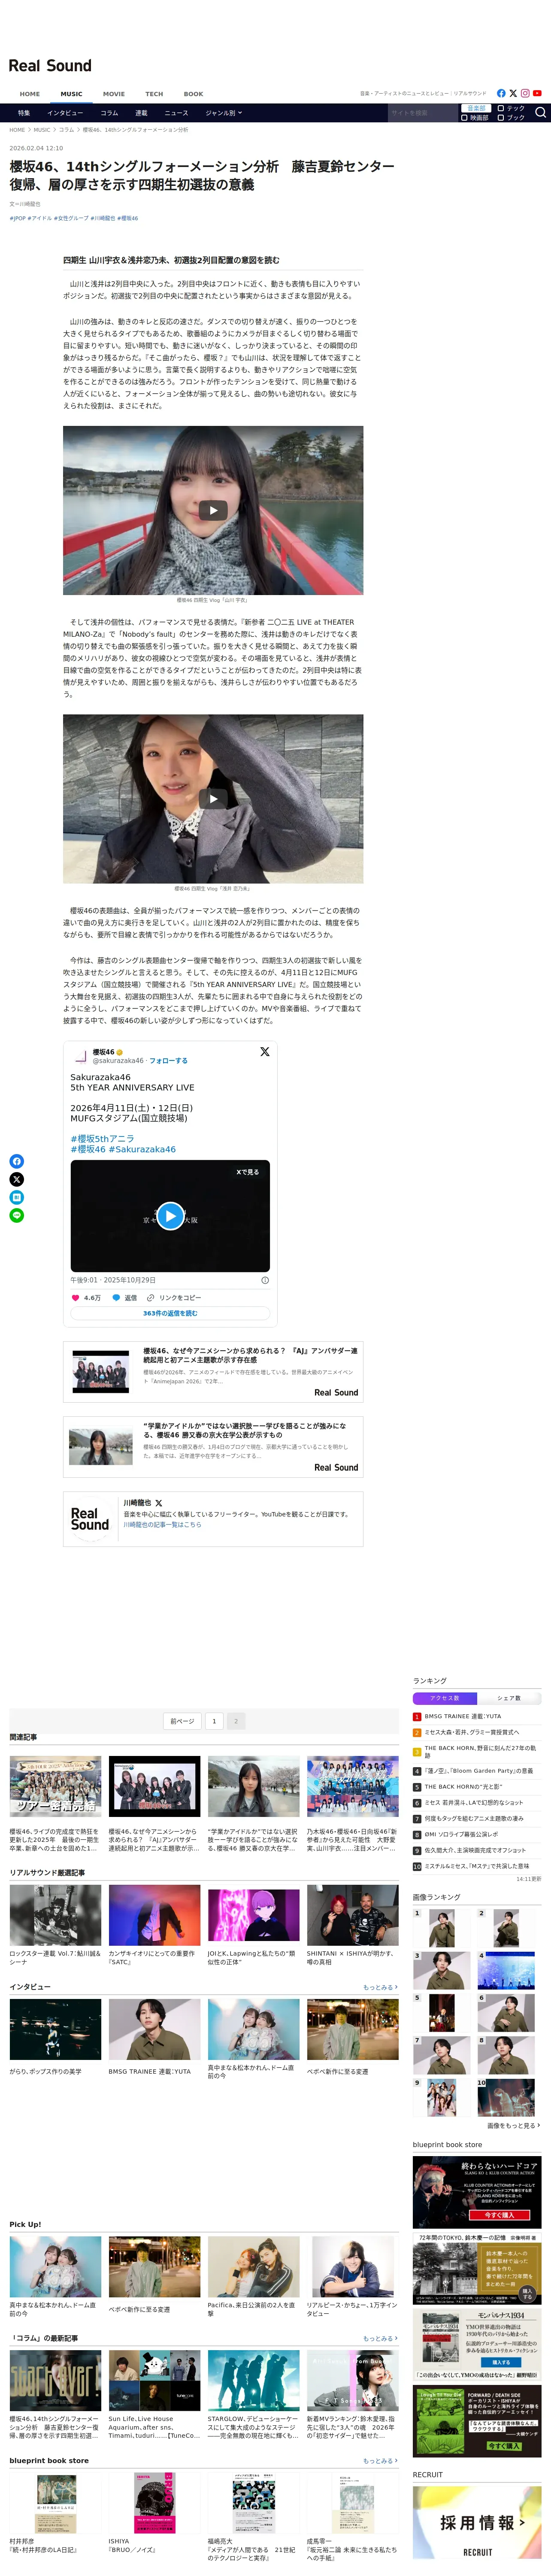Open the MOVIE tab
The image size is (551, 2576).
point(114,94)
